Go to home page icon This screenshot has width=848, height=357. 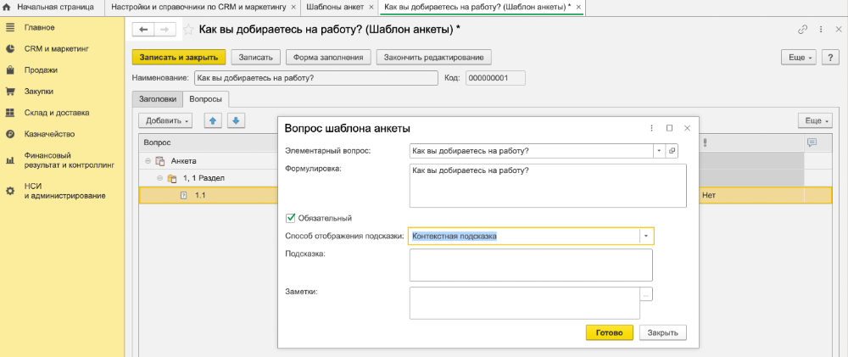tap(7, 8)
